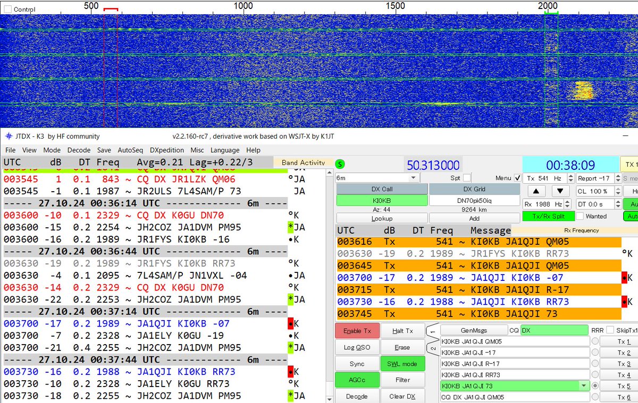The image size is (638, 403).
Task: Open the File menu
Action: click(10, 150)
